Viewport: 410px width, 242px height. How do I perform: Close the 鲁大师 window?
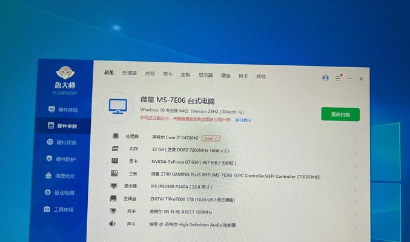(x=362, y=79)
